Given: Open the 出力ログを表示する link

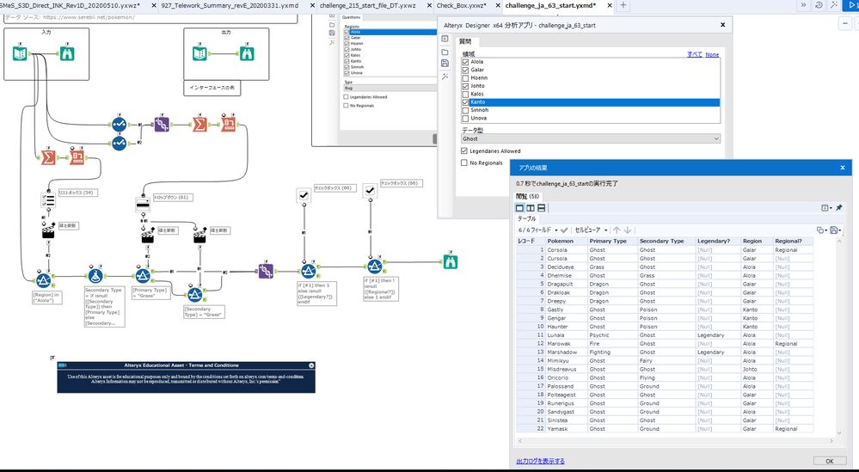Looking at the screenshot, I should tap(540, 461).
